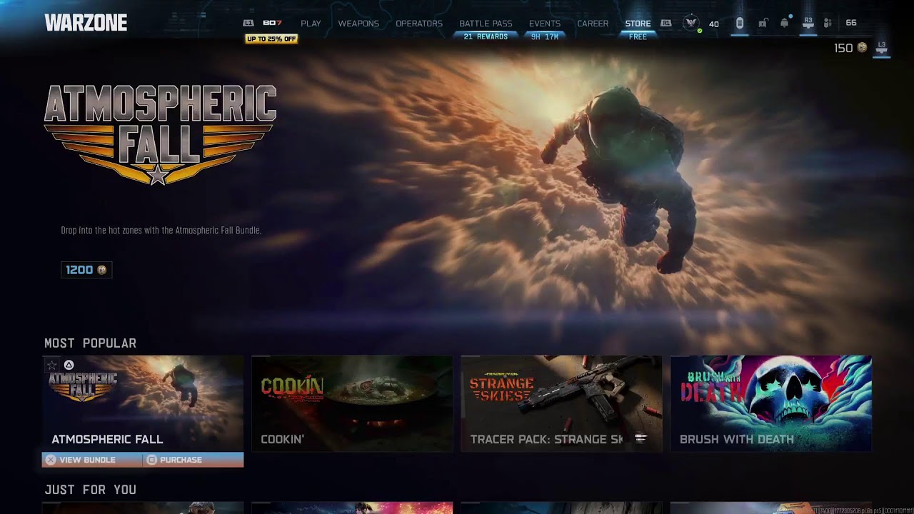
Task: Switch to the CAREER tab
Action: [x=593, y=24]
